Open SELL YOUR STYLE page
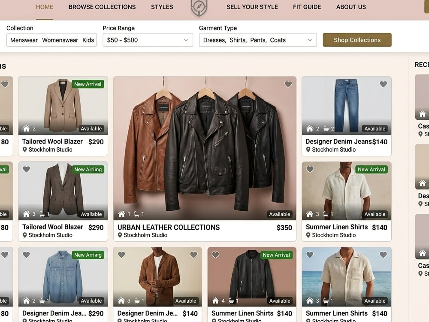The height and width of the screenshot is (322, 429). (252, 7)
